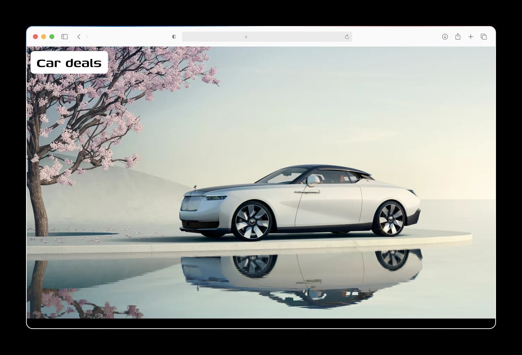Maximize the window with the green button
The height and width of the screenshot is (355, 522).
coord(52,37)
